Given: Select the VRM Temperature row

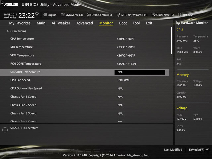Looking at the screenshot, I should coord(84,55).
